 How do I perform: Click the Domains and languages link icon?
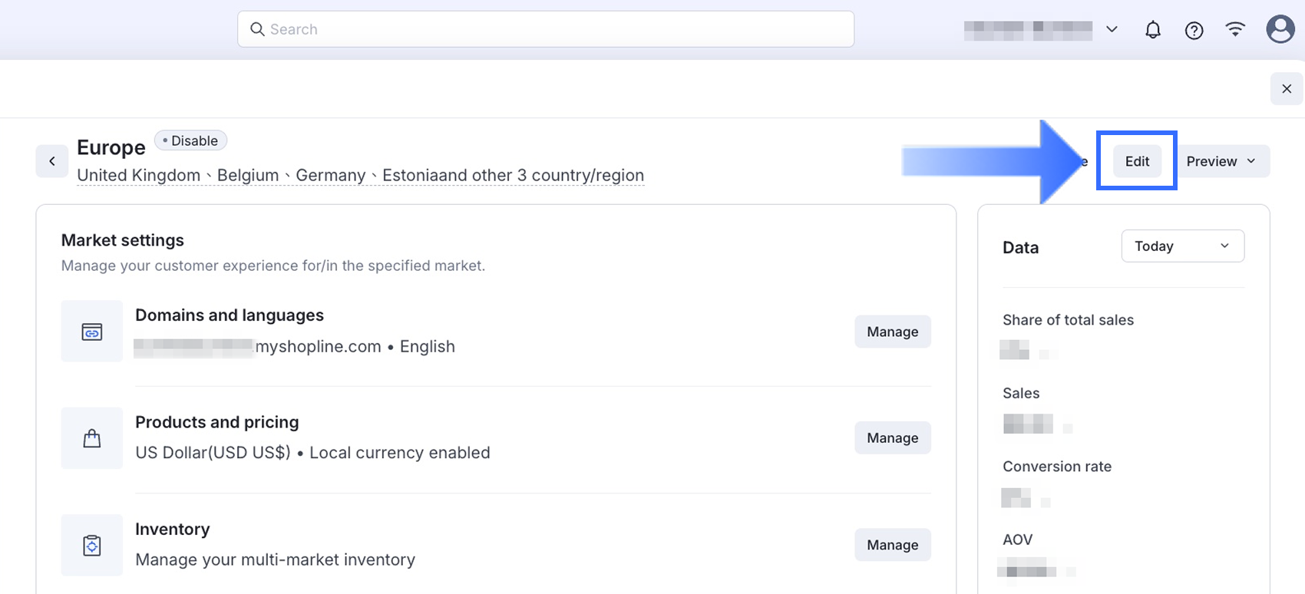click(x=92, y=332)
